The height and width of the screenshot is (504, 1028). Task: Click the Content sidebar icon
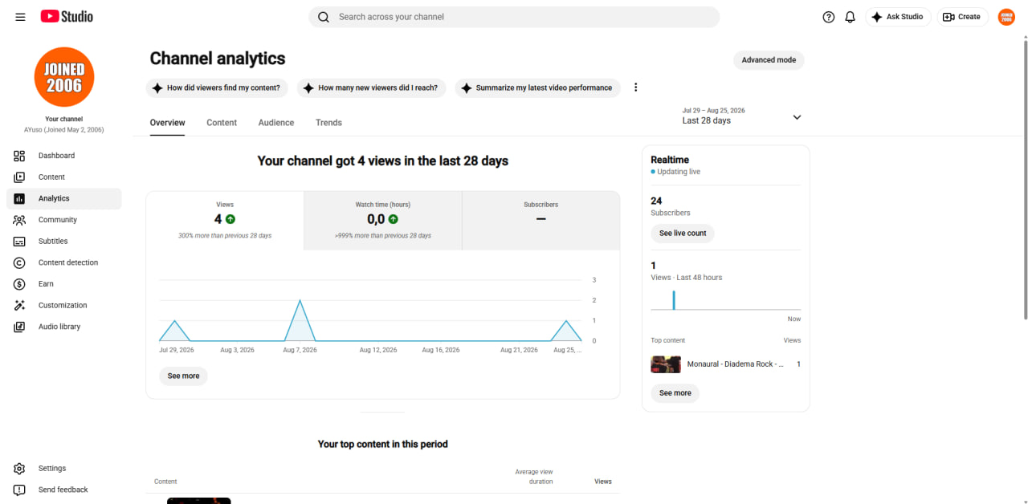[20, 177]
